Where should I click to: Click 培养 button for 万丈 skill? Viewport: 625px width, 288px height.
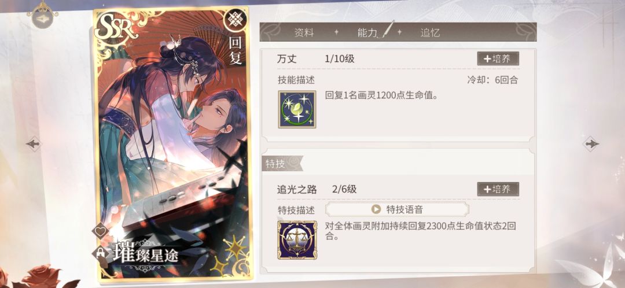tap(498, 58)
